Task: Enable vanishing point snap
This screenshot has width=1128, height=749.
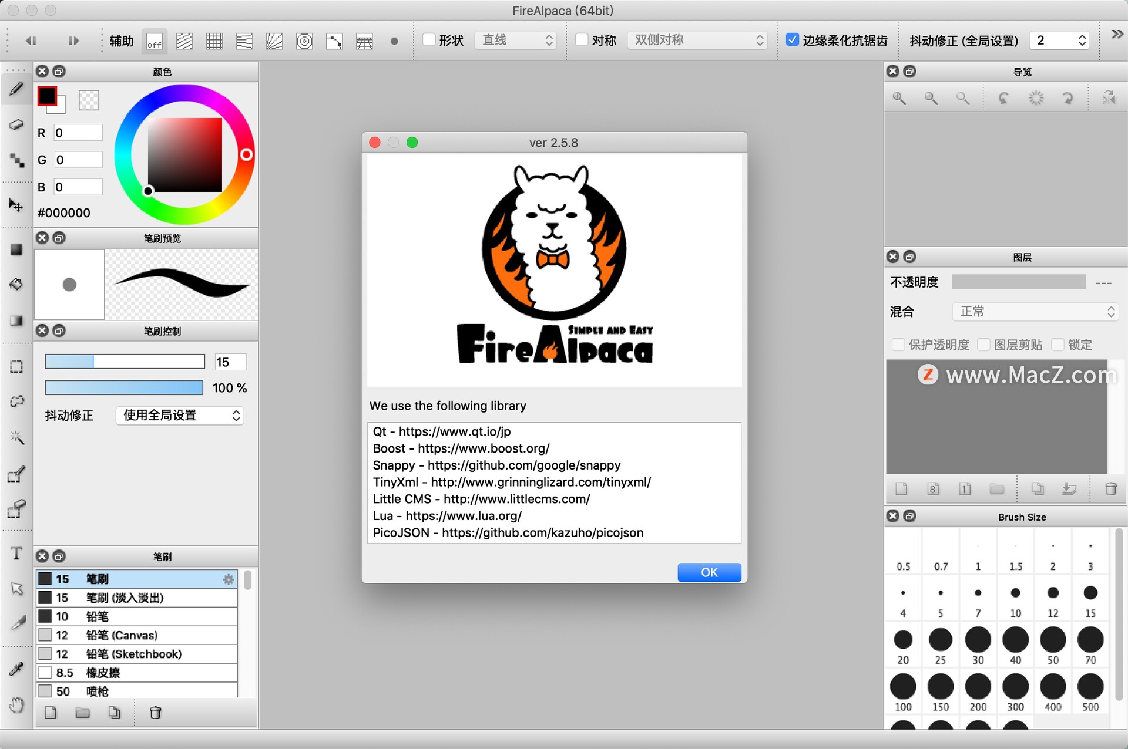Action: click(x=244, y=41)
